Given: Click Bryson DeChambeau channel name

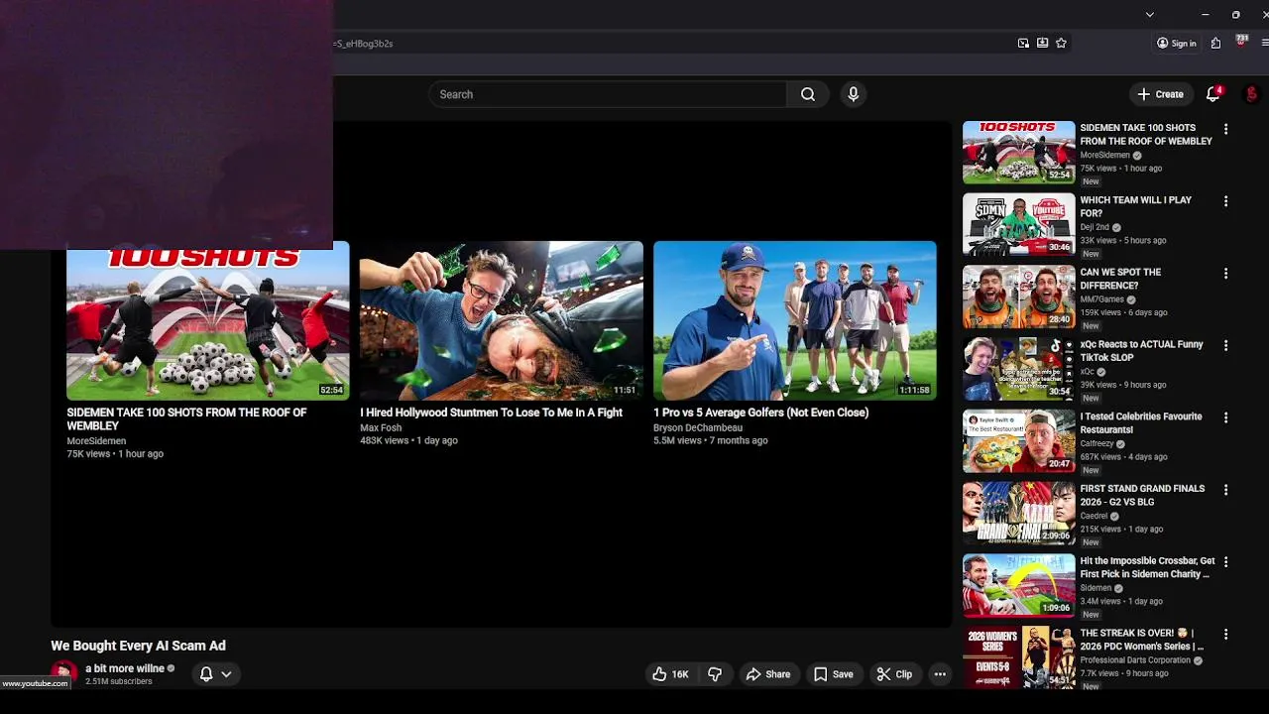Looking at the screenshot, I should pos(698,427).
